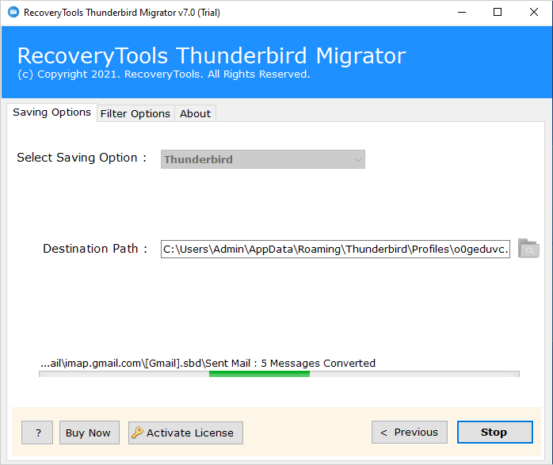Stop the conversion with the Stop button

495,433
